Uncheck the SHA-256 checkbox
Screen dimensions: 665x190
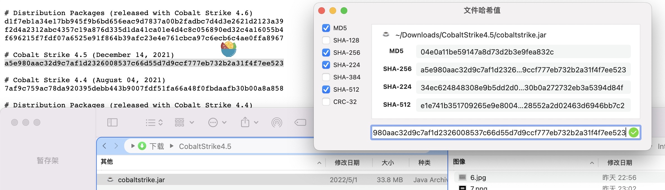pyautogui.click(x=326, y=53)
